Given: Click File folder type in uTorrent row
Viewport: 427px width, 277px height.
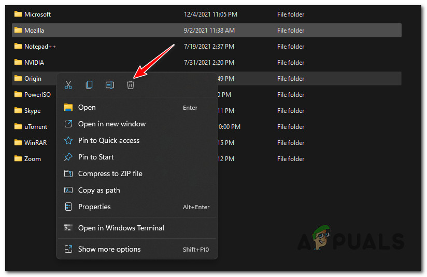Looking at the screenshot, I should 291,127.
